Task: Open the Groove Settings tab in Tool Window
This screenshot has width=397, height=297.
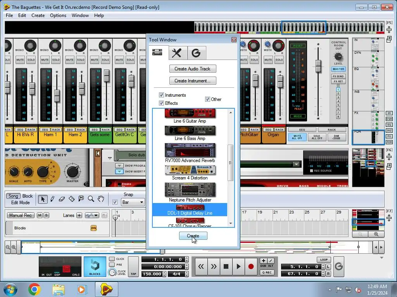Action: point(197,53)
